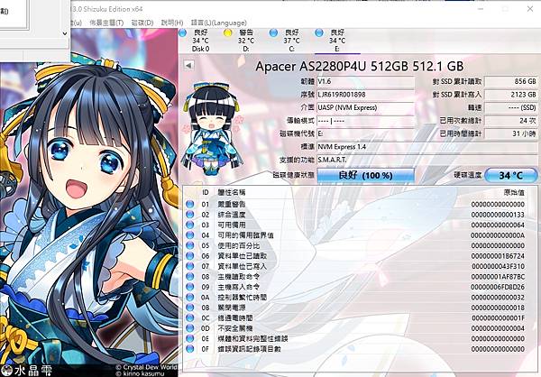Click the Apacer AS2280P4U 512GB title
The width and height of the screenshot is (541, 377).
point(360,66)
